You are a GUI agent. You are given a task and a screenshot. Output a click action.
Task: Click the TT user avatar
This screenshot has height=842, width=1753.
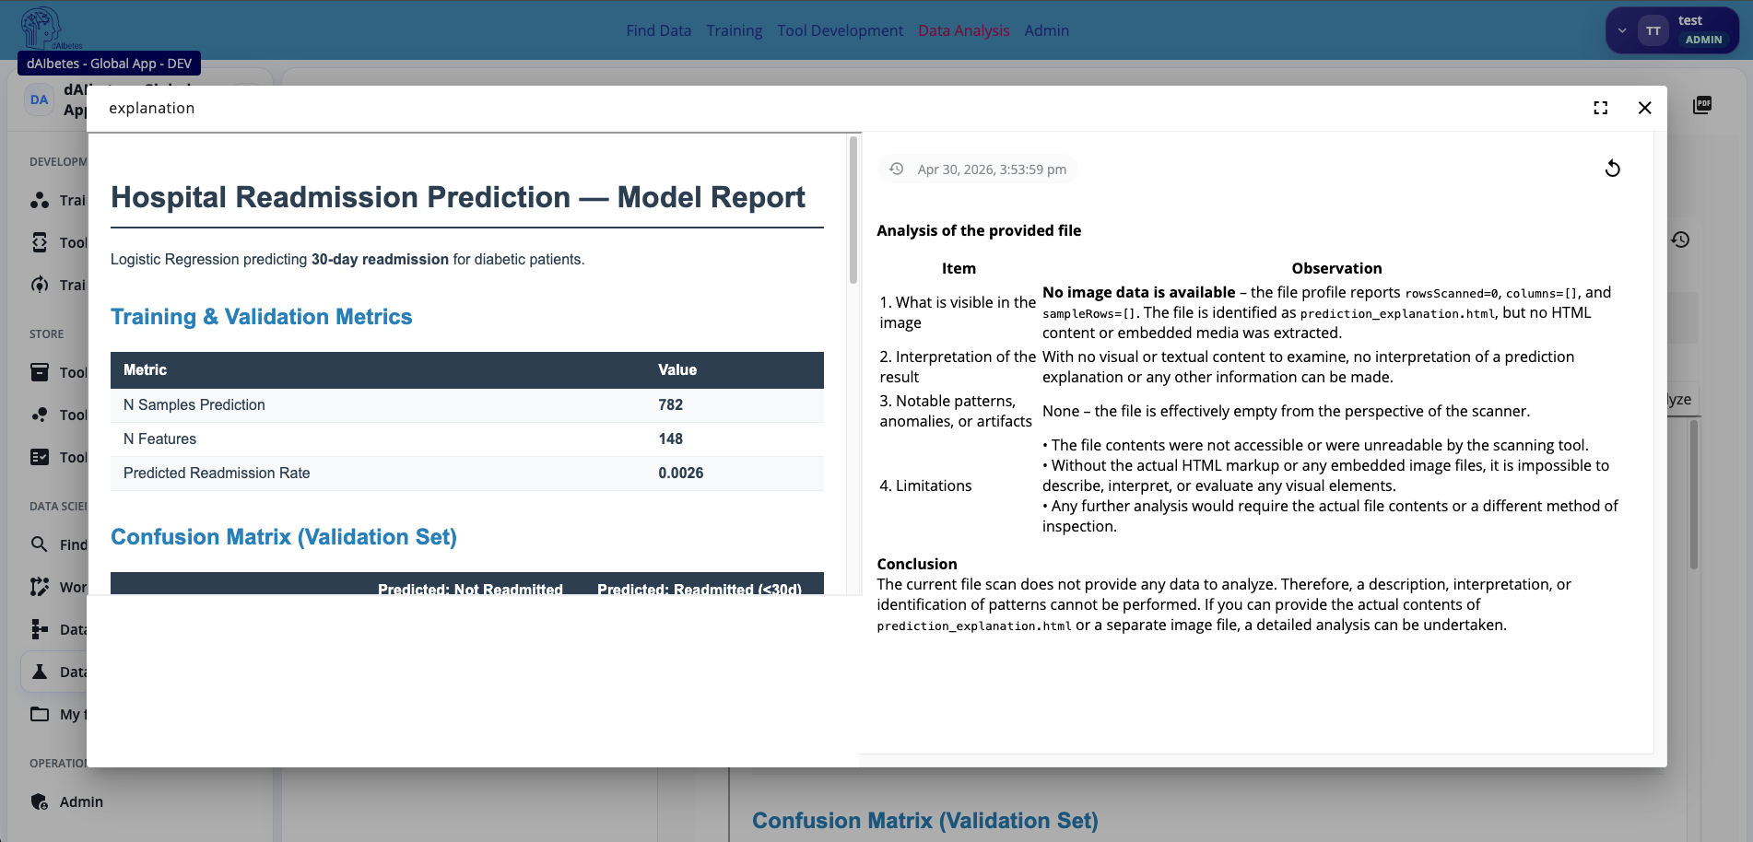[1653, 30]
